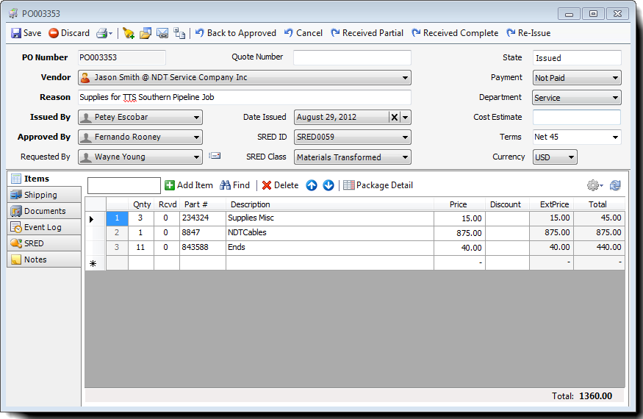Save the purchase order

click(26, 33)
